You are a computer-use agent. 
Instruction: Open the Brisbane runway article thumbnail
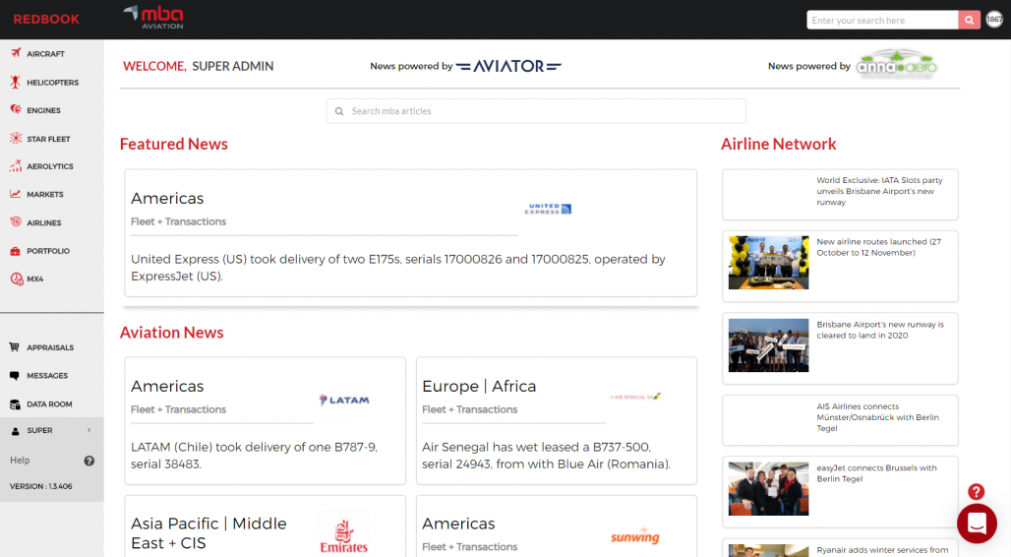pos(768,345)
